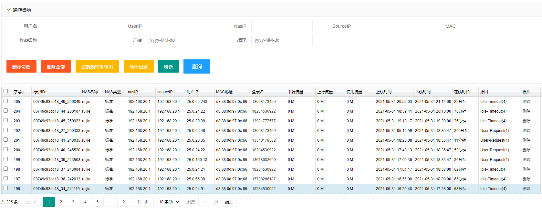The width and height of the screenshot is (542, 212).
Task: Go to next page with 下一页
Action: (x=142, y=202)
